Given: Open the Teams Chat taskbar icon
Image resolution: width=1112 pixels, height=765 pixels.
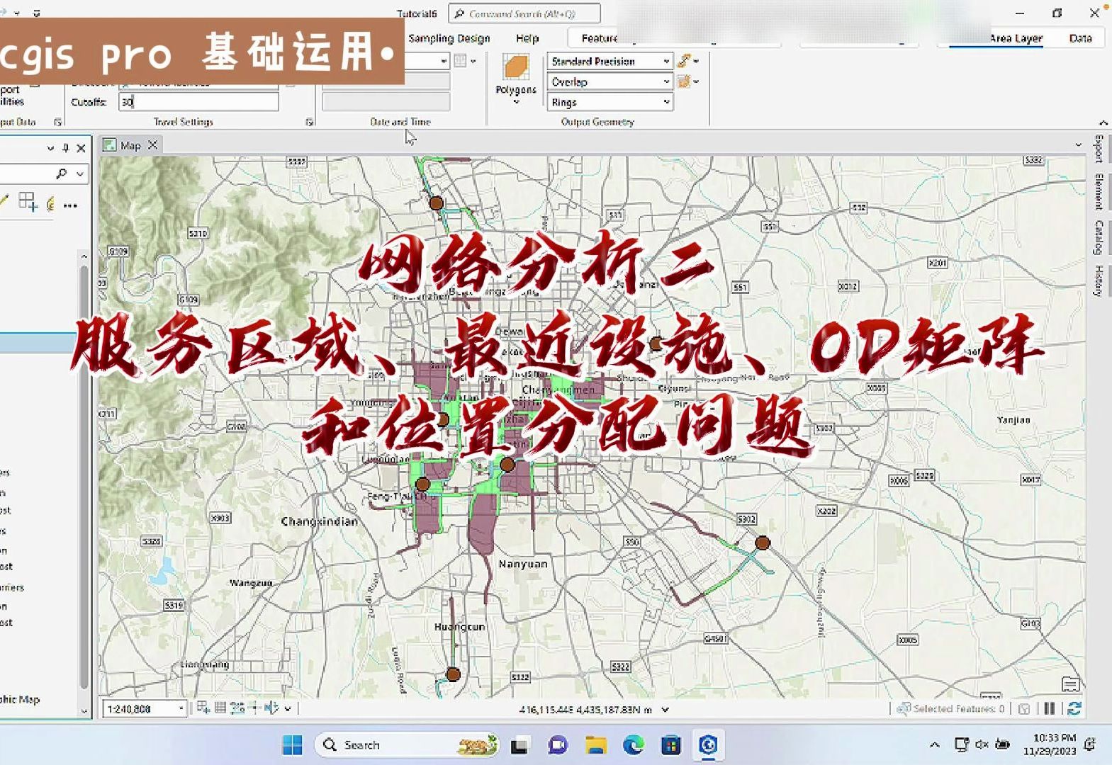Looking at the screenshot, I should [558, 745].
